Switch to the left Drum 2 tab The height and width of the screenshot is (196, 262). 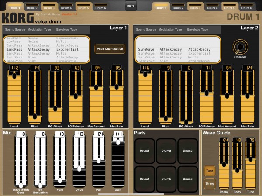point(32,7)
